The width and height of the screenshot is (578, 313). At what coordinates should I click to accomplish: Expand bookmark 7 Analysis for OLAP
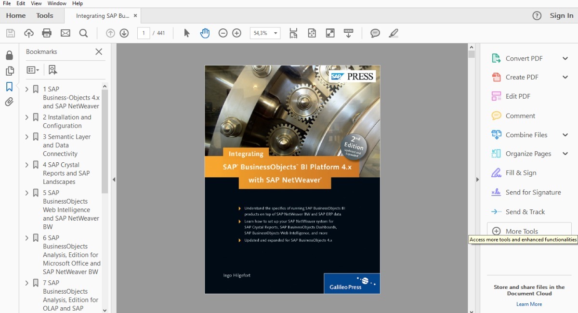[27, 283]
